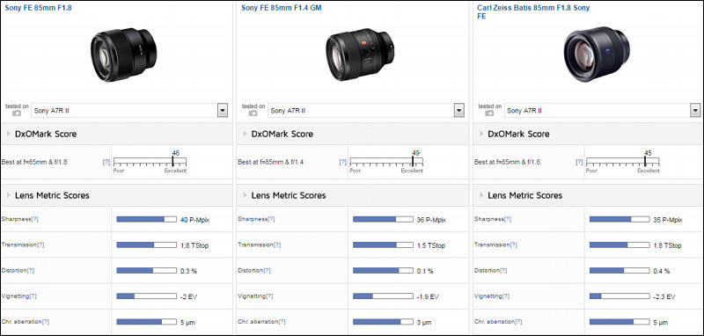Collapse Lens Metric Scores for Sony FE 85mm F1.8
Viewport: 704px width, 336px height.
coord(10,195)
